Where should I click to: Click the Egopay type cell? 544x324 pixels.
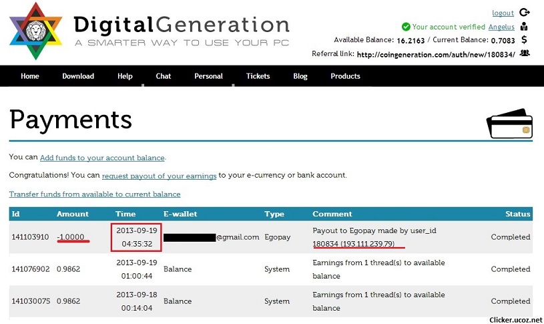277,237
